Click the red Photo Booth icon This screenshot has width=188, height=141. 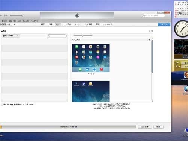[x=77, y=57]
